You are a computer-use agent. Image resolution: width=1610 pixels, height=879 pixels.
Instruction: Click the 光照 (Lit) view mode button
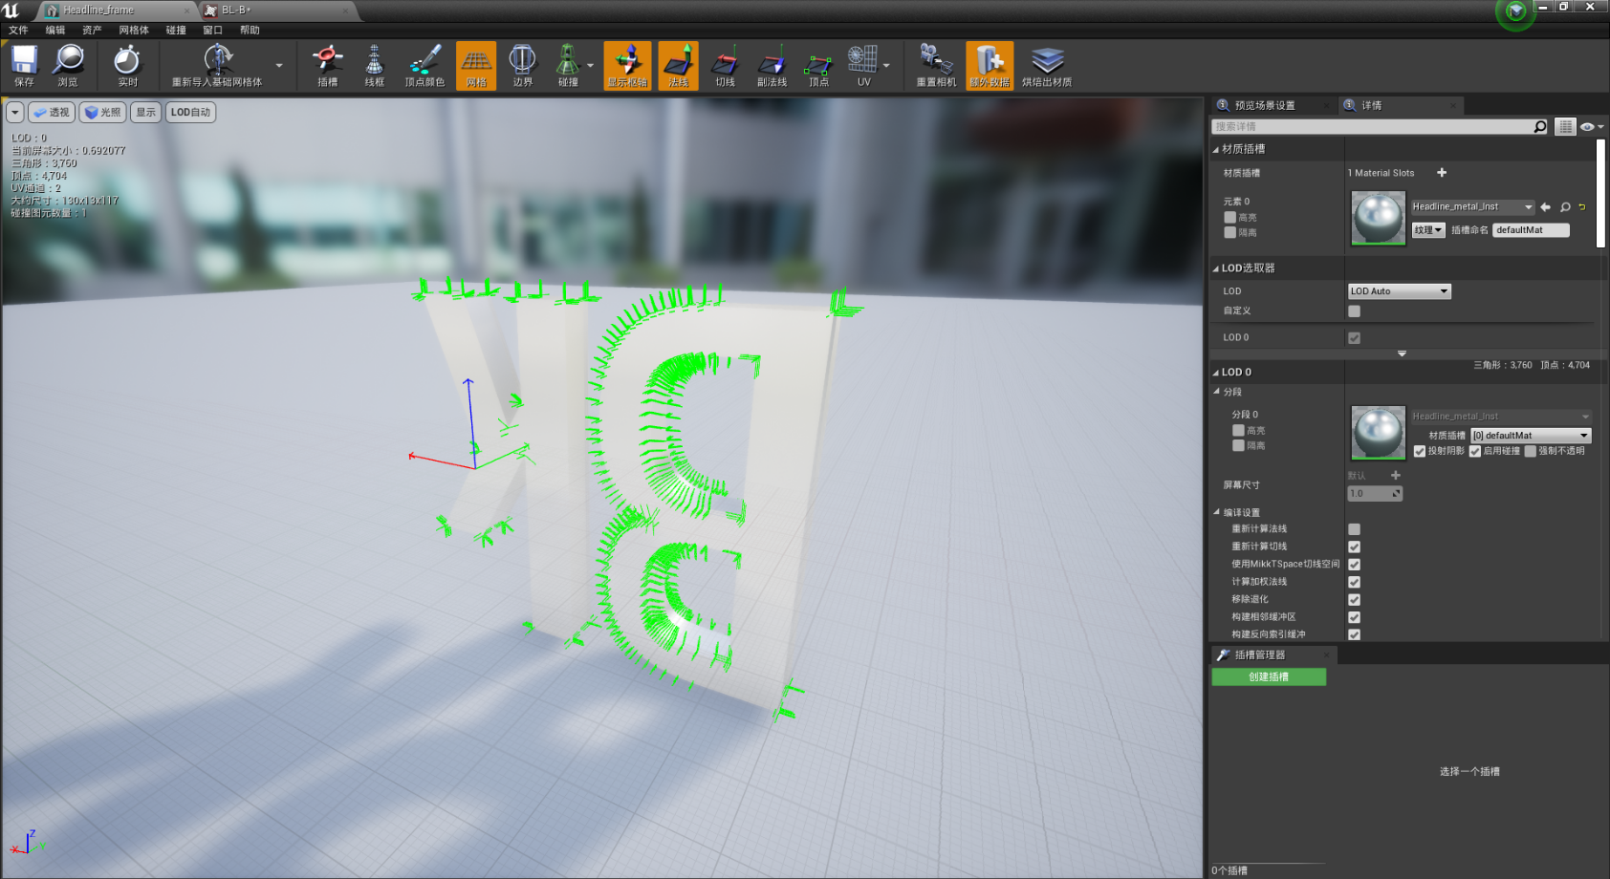point(103,113)
